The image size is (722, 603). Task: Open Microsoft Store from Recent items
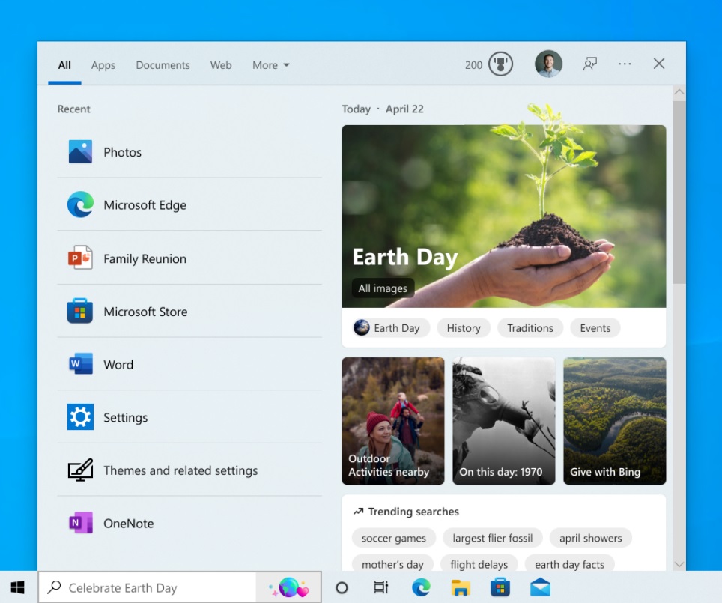coord(145,312)
